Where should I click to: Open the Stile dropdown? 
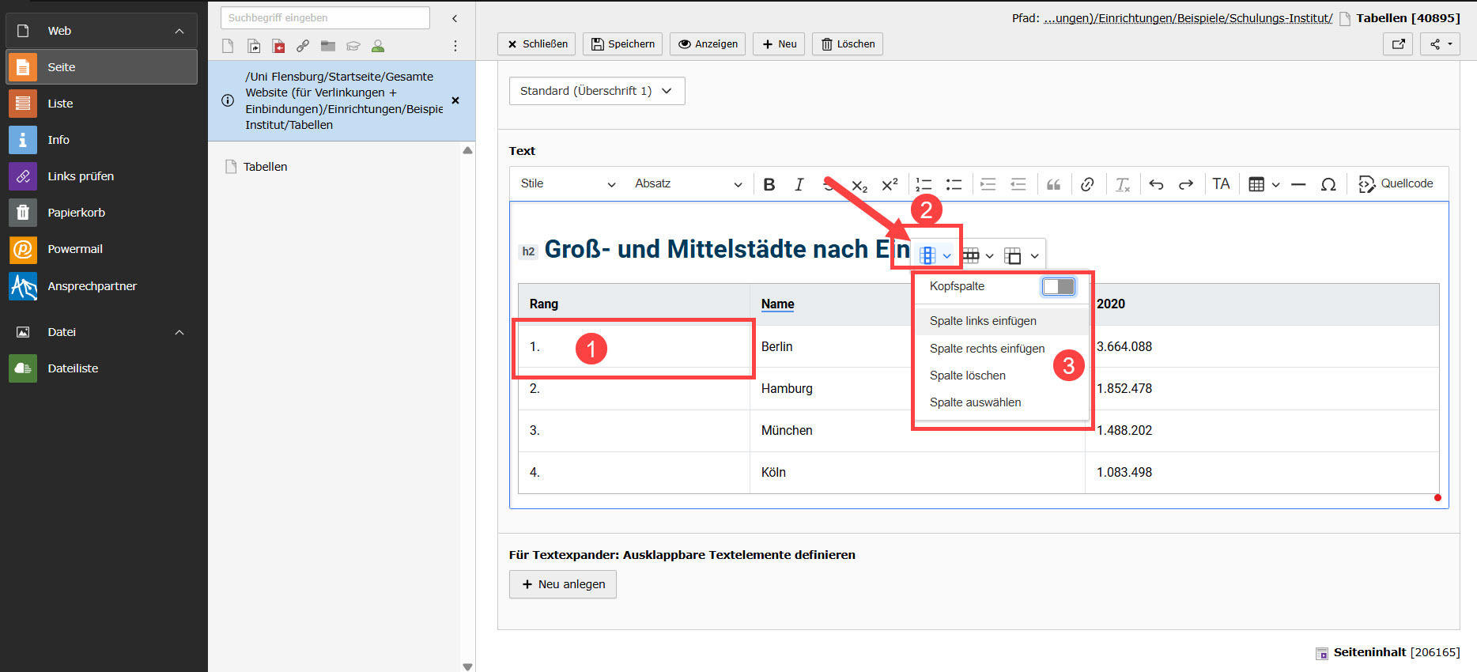click(567, 183)
